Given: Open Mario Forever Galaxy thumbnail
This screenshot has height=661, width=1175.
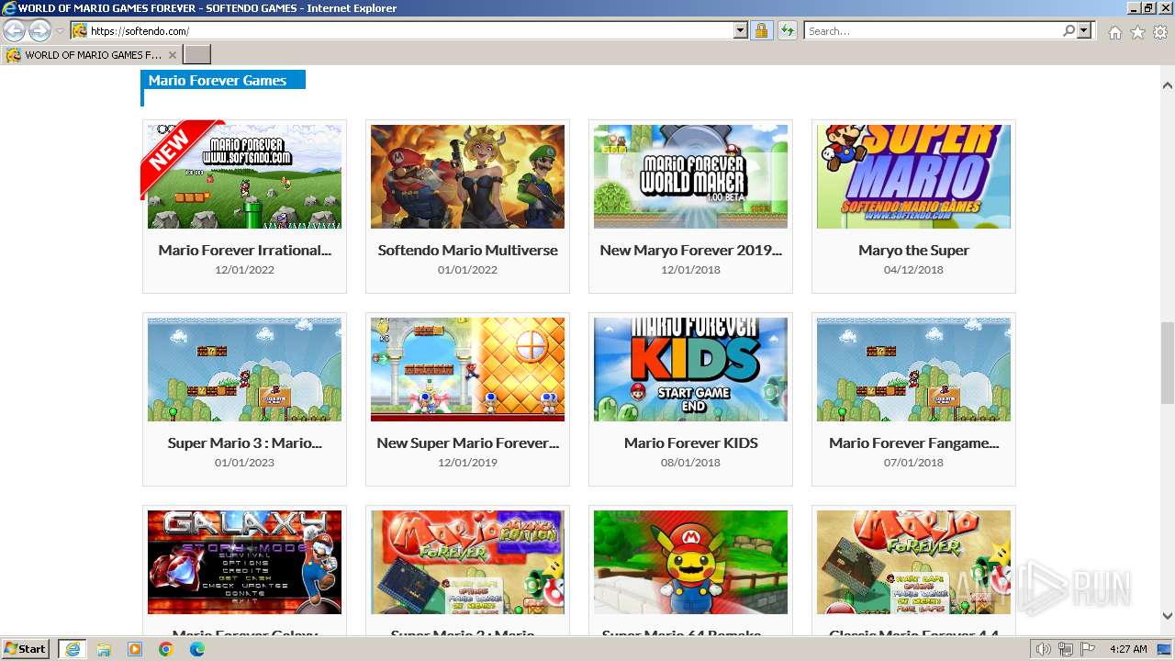Looking at the screenshot, I should click(x=244, y=562).
